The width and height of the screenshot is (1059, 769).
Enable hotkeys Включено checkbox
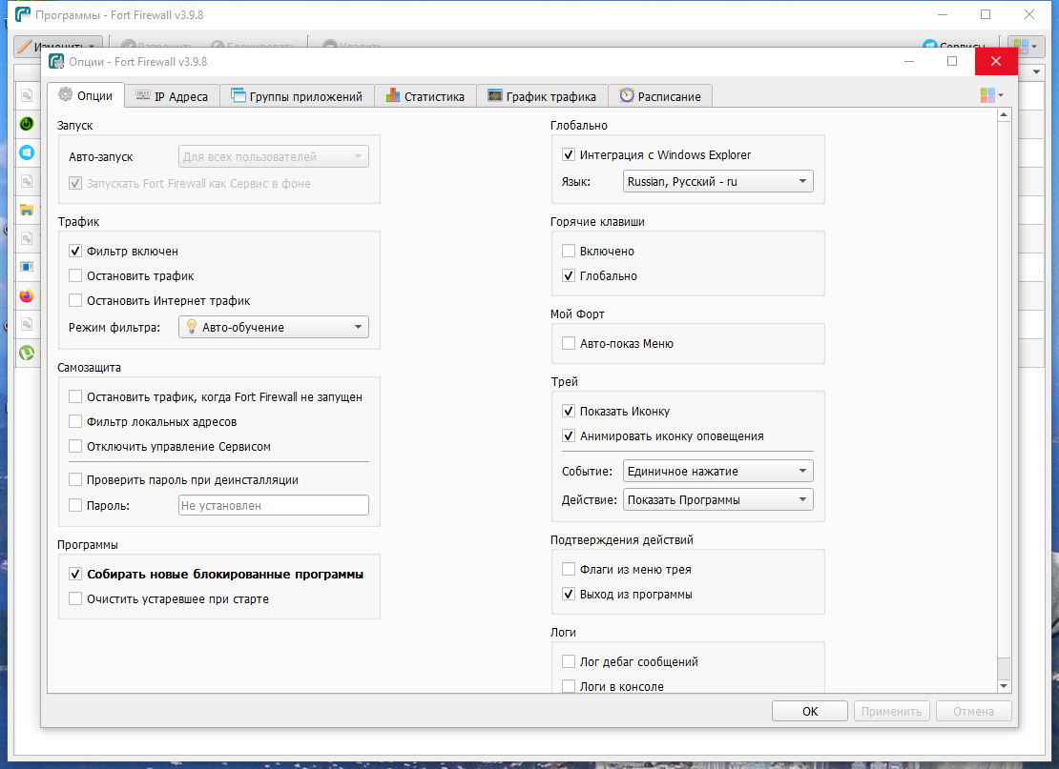(568, 251)
